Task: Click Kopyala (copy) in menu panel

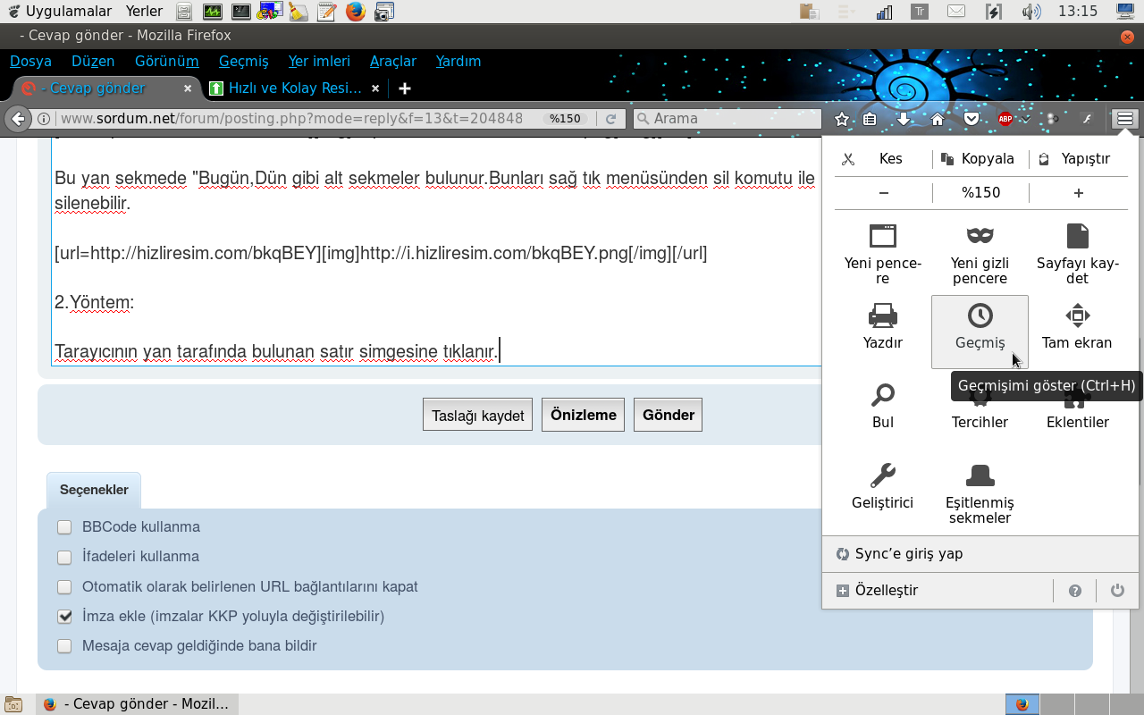Action: [x=980, y=158]
